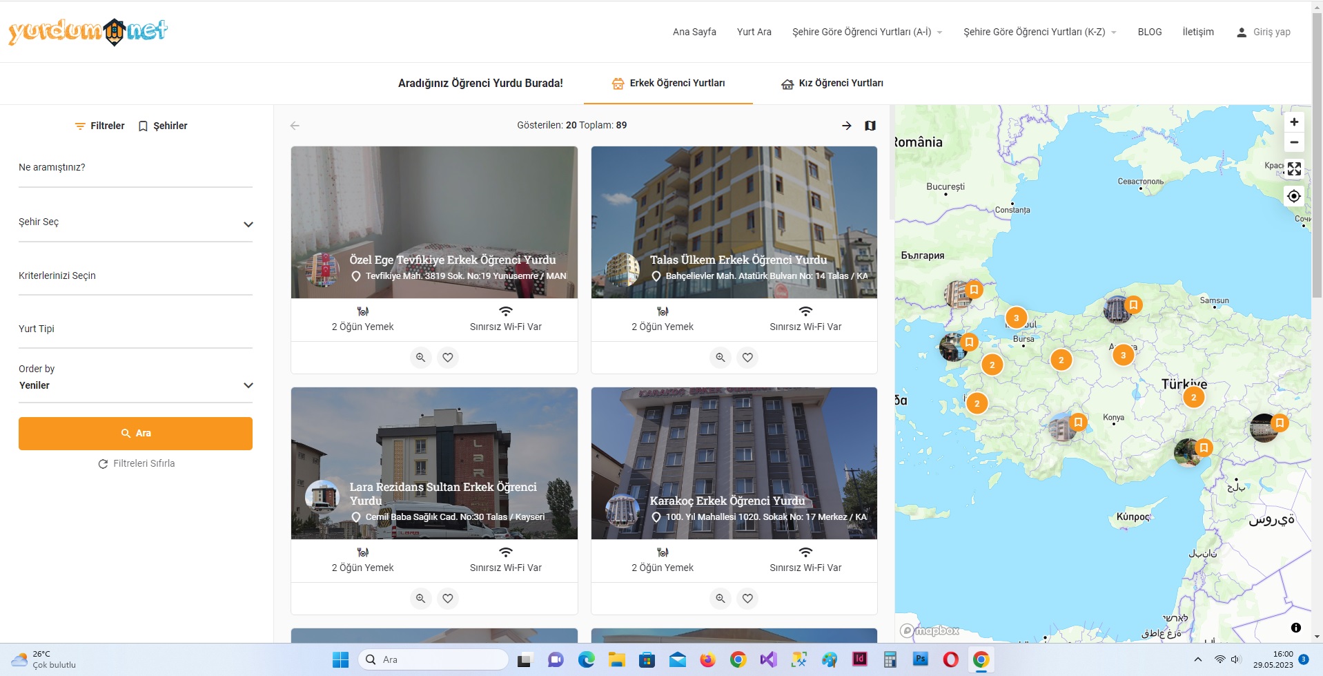Image resolution: width=1323 pixels, height=676 pixels.
Task: Open Adobe InDesign from the taskbar
Action: 859,659
